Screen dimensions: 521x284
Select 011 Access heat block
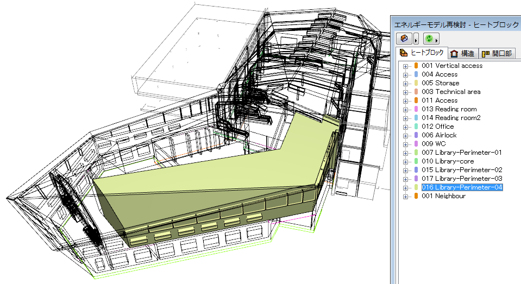click(440, 100)
